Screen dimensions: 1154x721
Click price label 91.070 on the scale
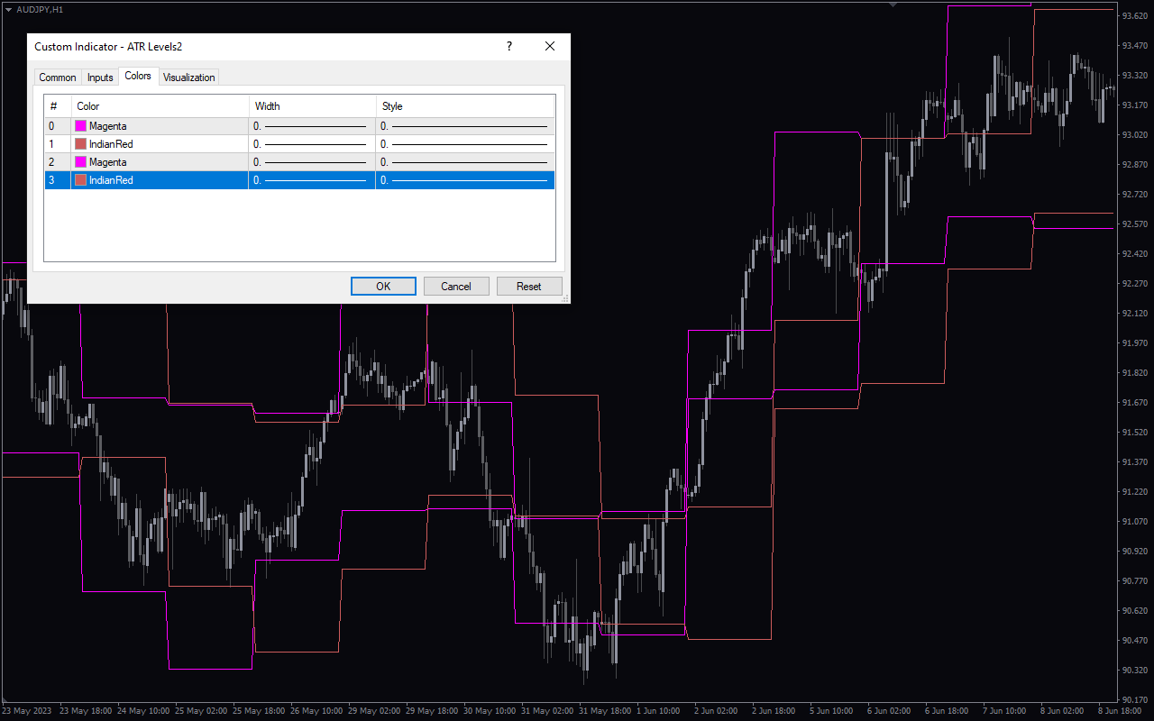[x=1134, y=521]
